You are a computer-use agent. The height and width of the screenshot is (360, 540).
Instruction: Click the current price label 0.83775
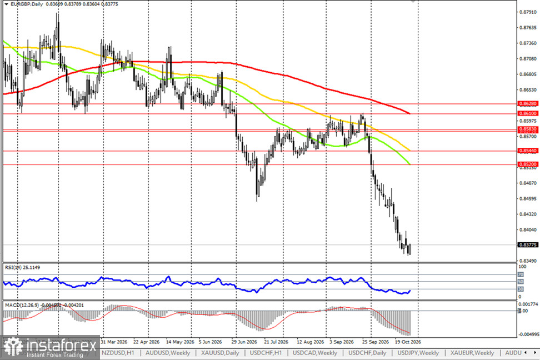[528, 245]
